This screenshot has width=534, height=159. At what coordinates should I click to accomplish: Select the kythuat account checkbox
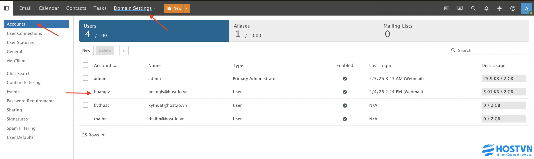click(86, 105)
